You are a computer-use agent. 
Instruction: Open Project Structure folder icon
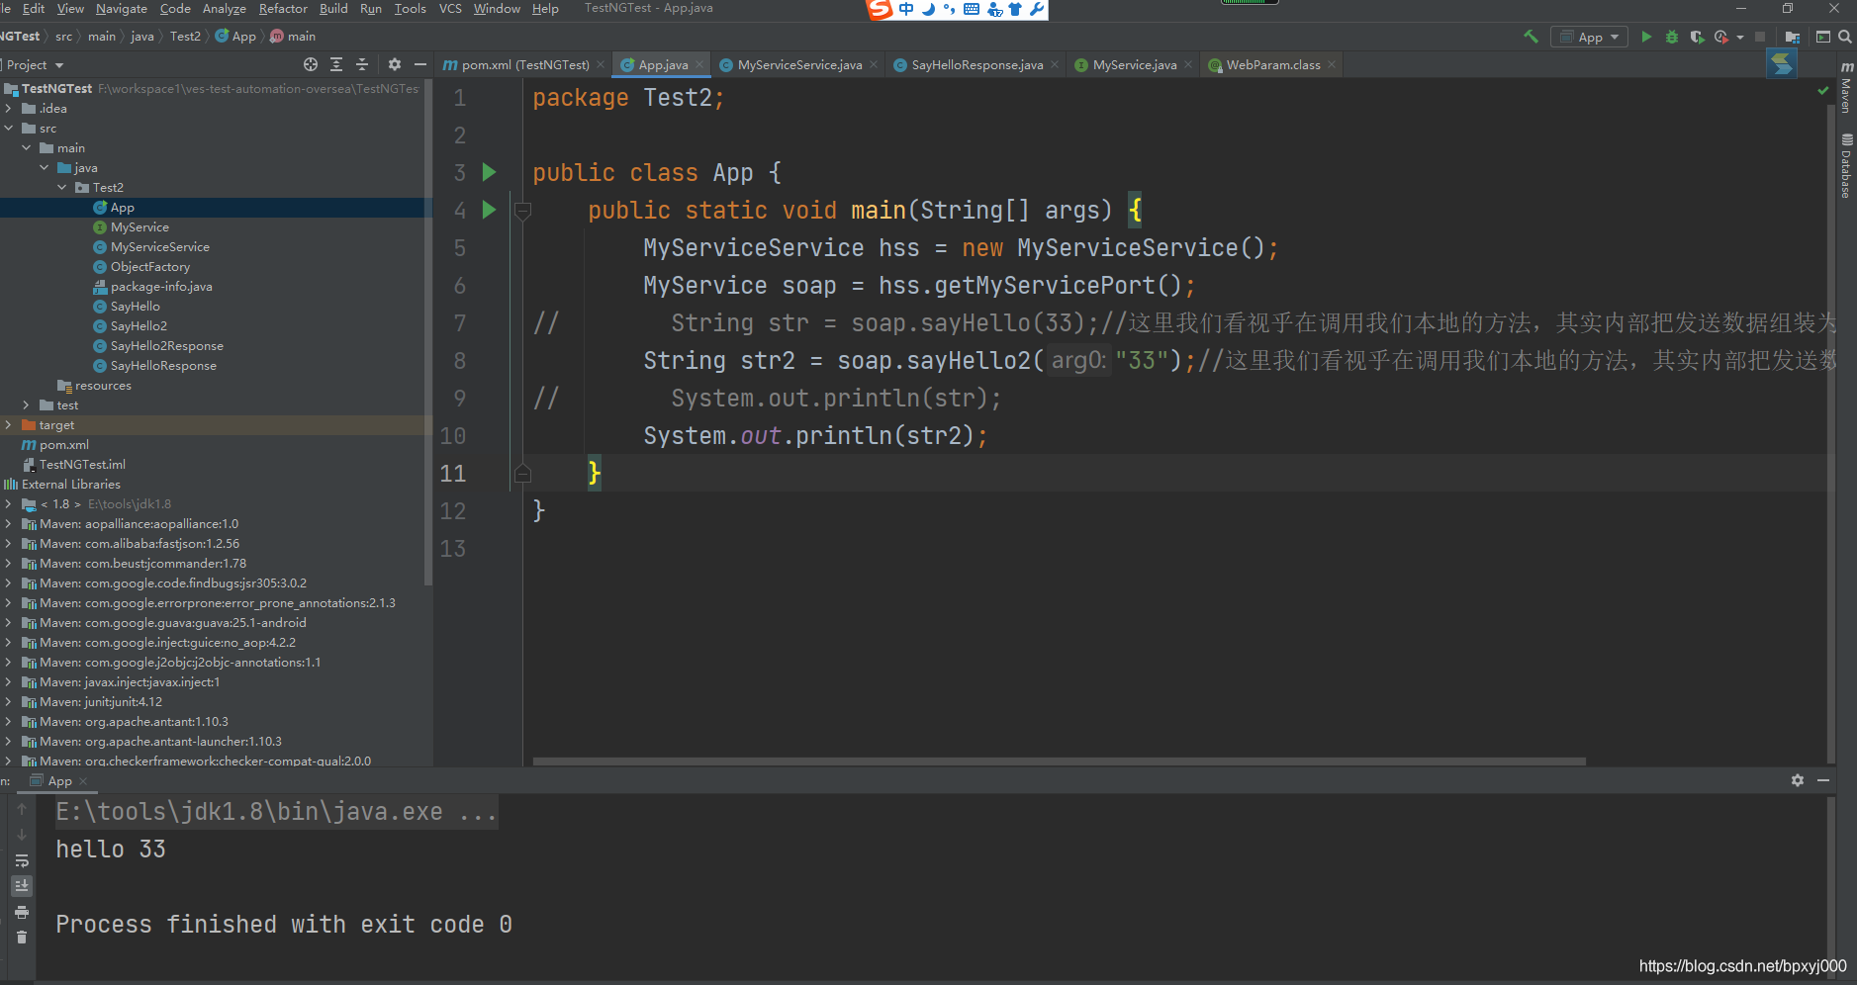[x=1793, y=37]
